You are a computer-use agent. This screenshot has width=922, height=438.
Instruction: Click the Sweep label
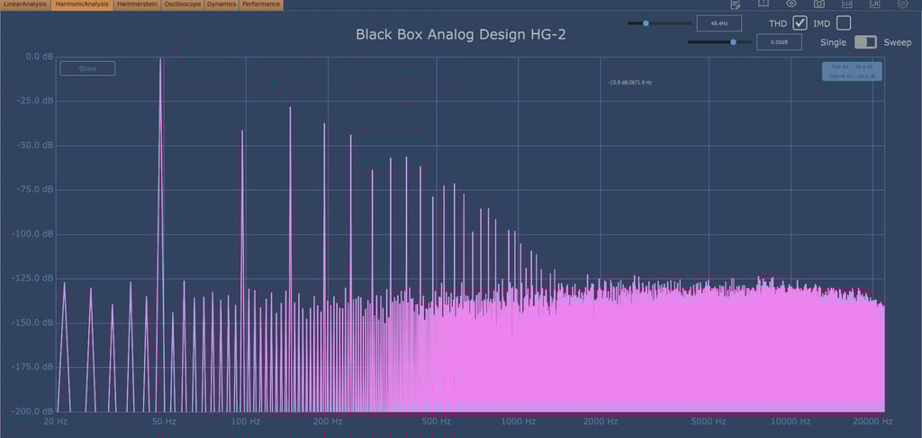pyautogui.click(x=898, y=43)
